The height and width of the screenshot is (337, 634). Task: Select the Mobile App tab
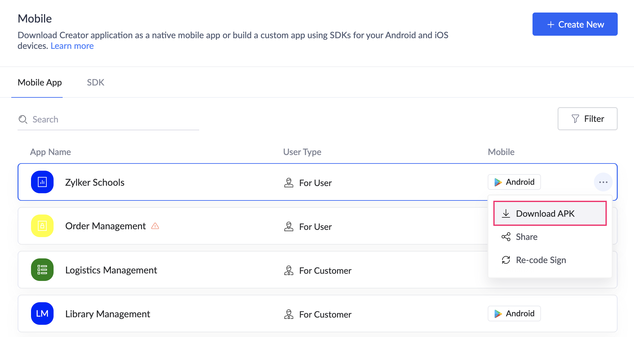(x=40, y=82)
